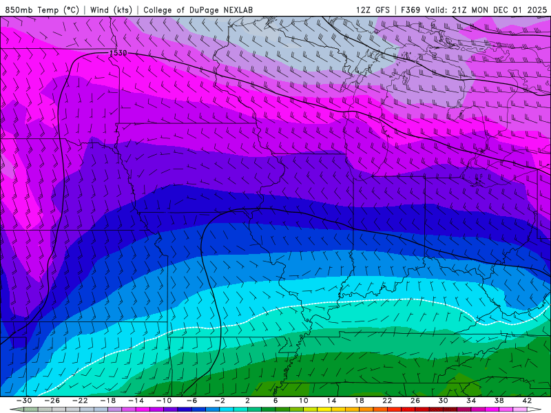Click the −14 legend value
551x413 pixels.
tap(136, 401)
